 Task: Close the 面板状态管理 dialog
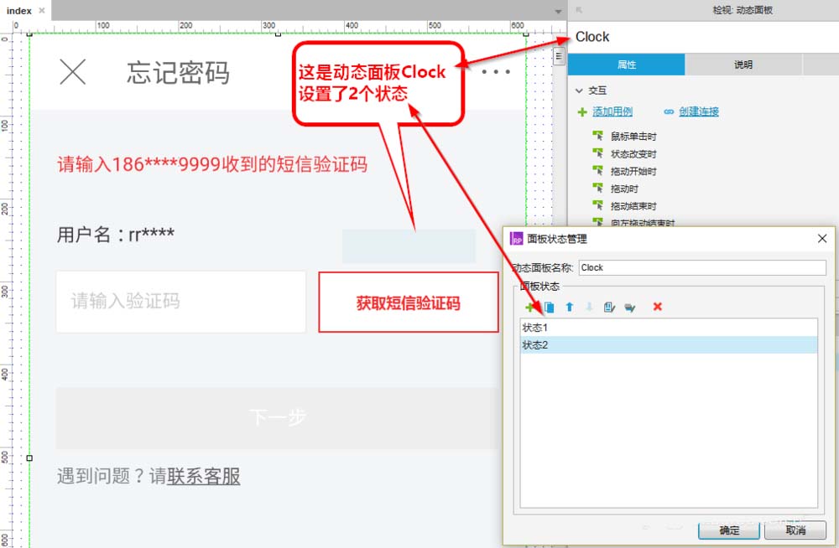point(822,239)
